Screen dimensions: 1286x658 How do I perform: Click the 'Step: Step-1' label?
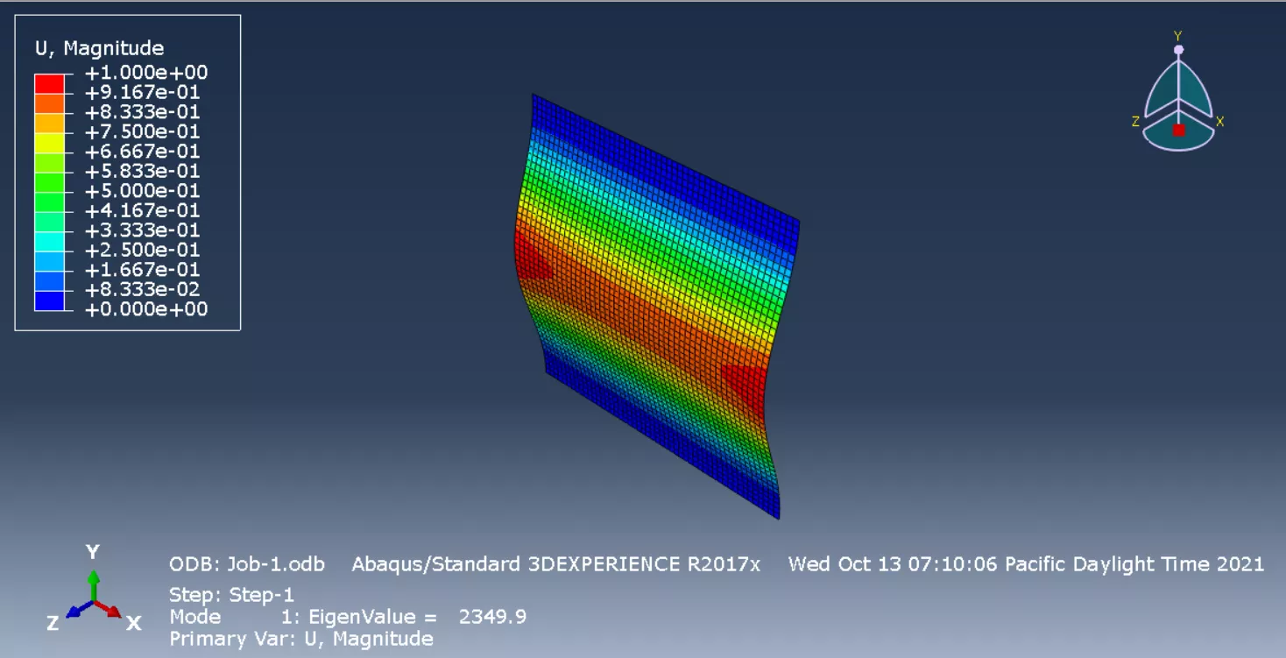click(x=231, y=596)
